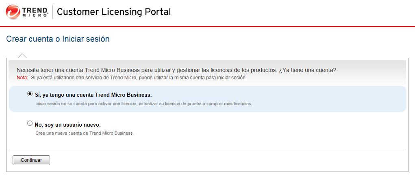
Task: Click the red Trend Micro globe emblem
Action: point(13,13)
